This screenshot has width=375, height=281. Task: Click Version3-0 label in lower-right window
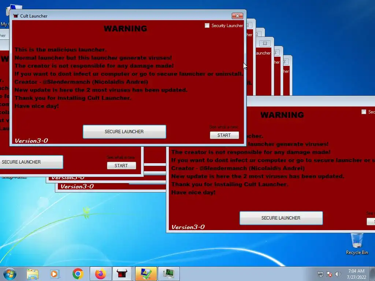pyautogui.click(x=188, y=227)
